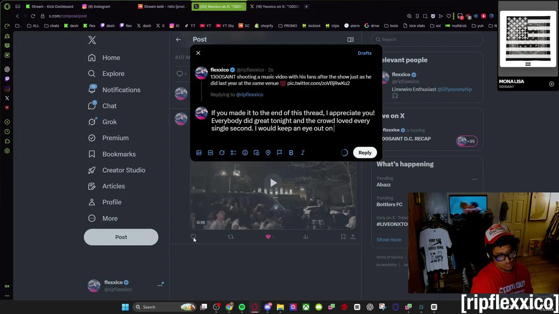Viewport: 559px width, 314px height.
Task: Open account menu dots next to flexxico
Action: (160, 285)
